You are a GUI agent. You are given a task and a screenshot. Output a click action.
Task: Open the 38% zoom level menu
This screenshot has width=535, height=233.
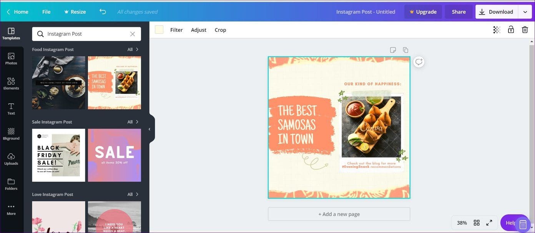462,223
